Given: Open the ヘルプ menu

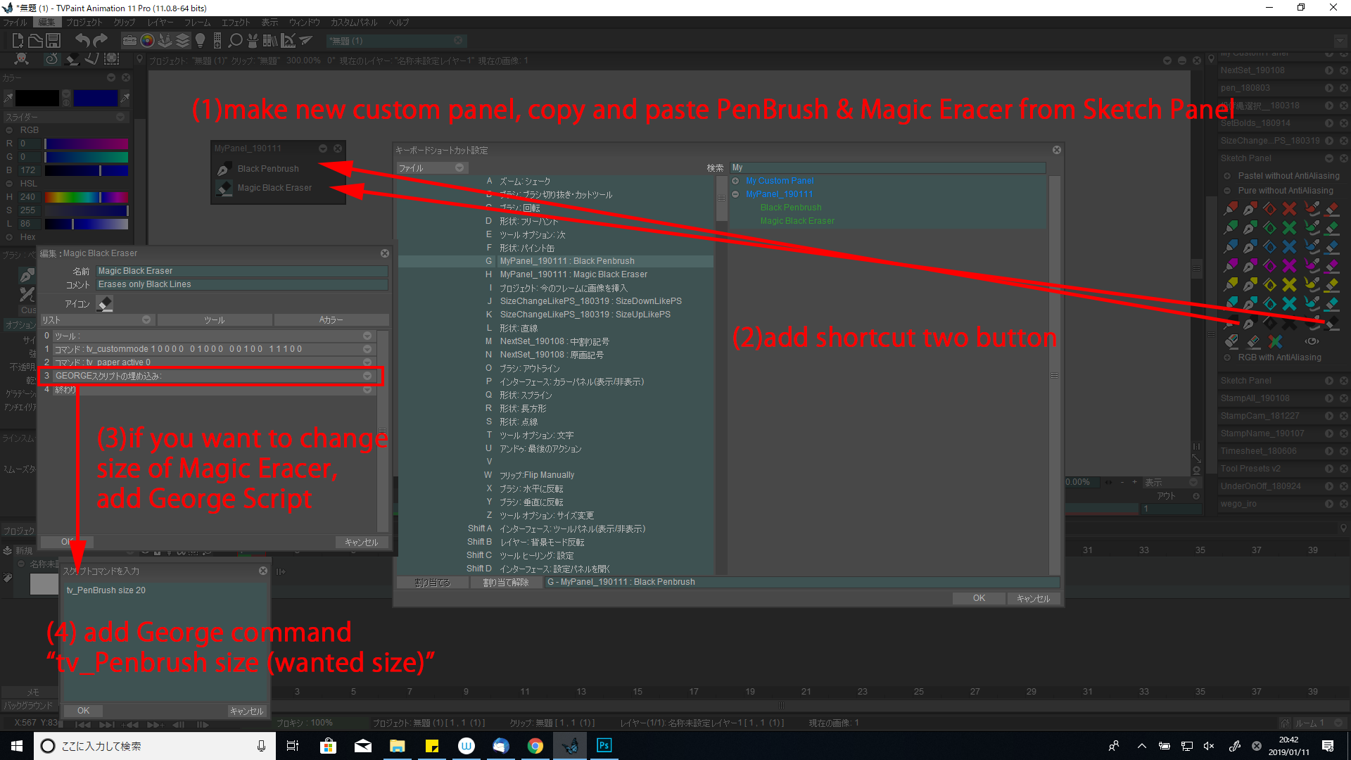Looking at the screenshot, I should (x=399, y=23).
